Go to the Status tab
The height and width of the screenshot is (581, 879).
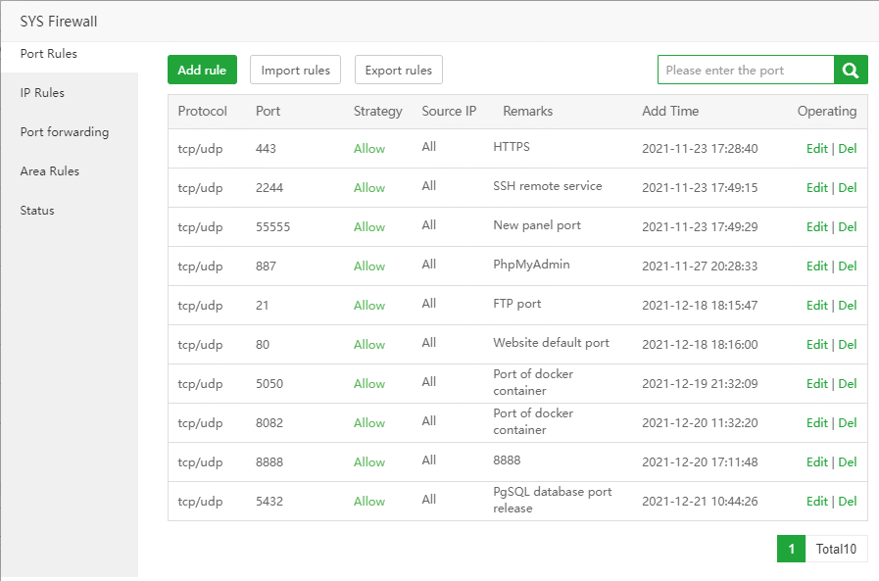37,211
